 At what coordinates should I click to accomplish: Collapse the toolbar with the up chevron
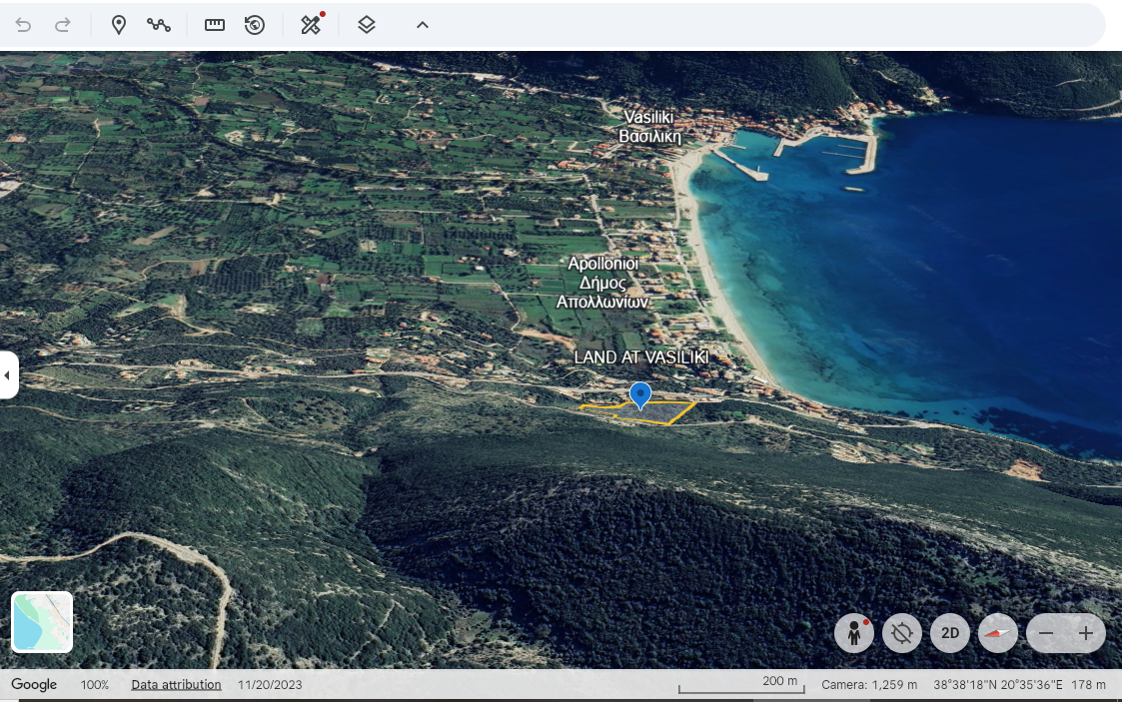click(x=422, y=25)
